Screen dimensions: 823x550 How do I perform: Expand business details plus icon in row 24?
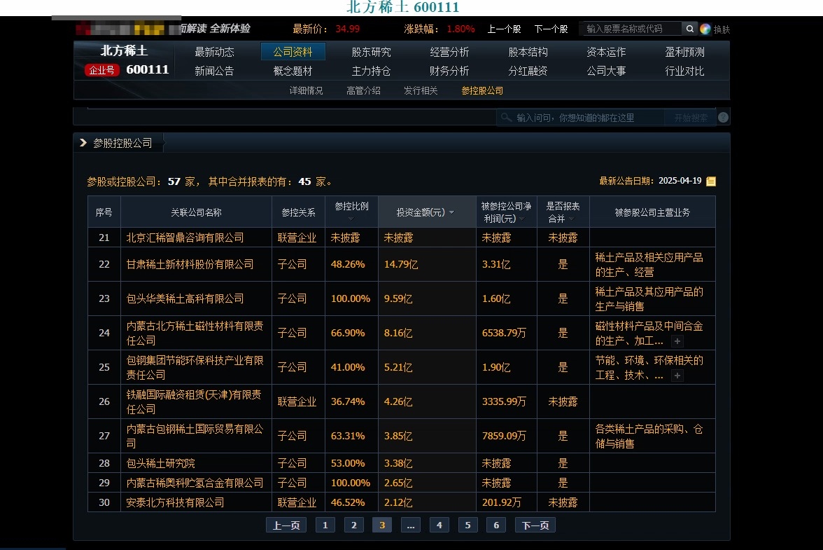click(x=677, y=341)
